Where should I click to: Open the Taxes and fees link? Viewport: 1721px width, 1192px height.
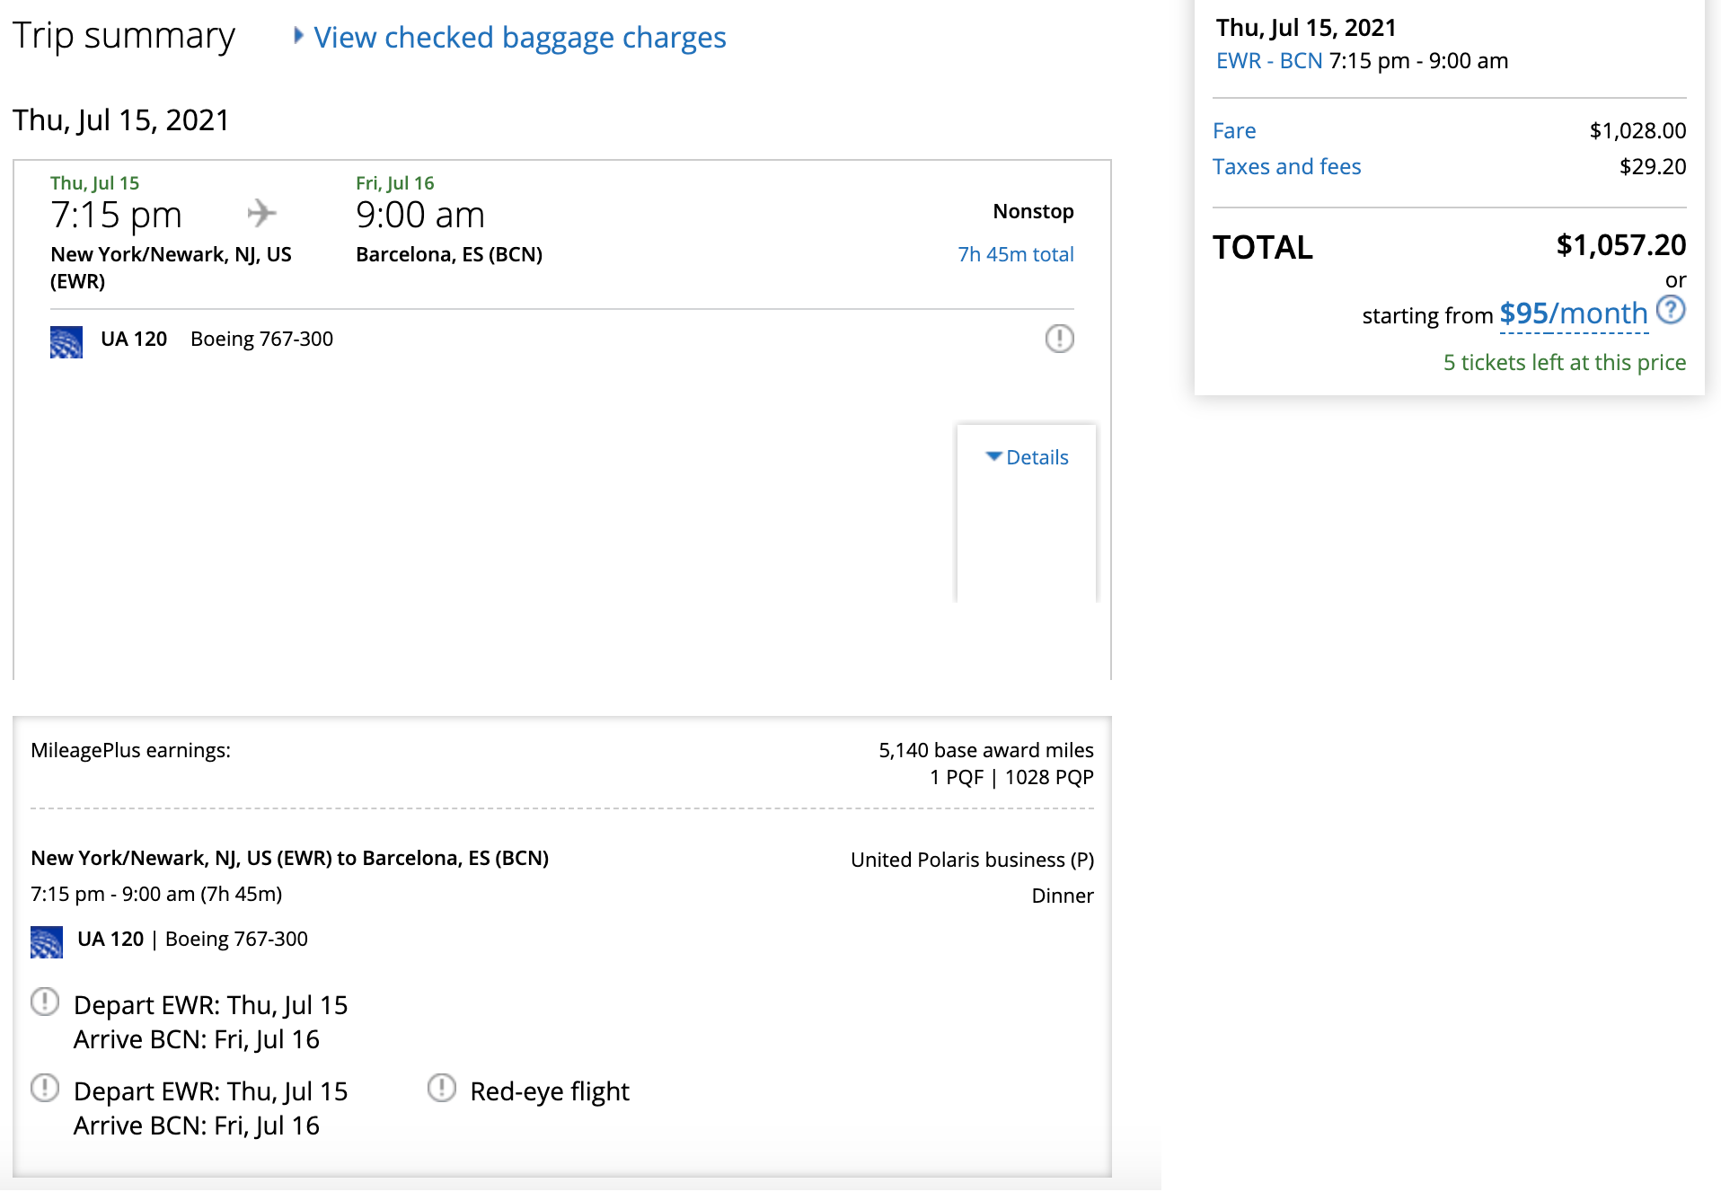[x=1286, y=167]
